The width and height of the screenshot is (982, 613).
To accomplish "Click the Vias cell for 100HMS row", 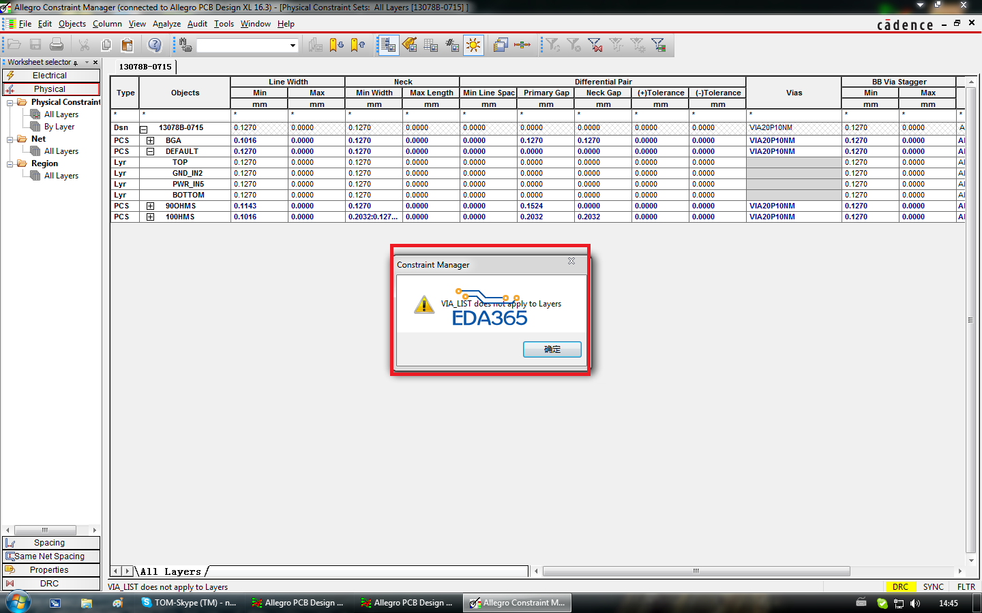I will pyautogui.click(x=794, y=217).
